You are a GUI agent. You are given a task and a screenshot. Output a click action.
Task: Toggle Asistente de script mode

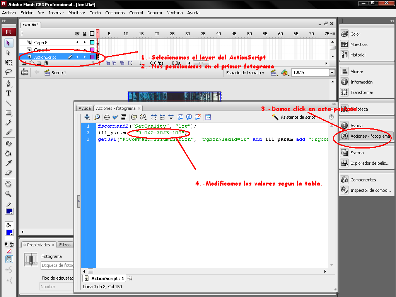pyautogui.click(x=294, y=117)
